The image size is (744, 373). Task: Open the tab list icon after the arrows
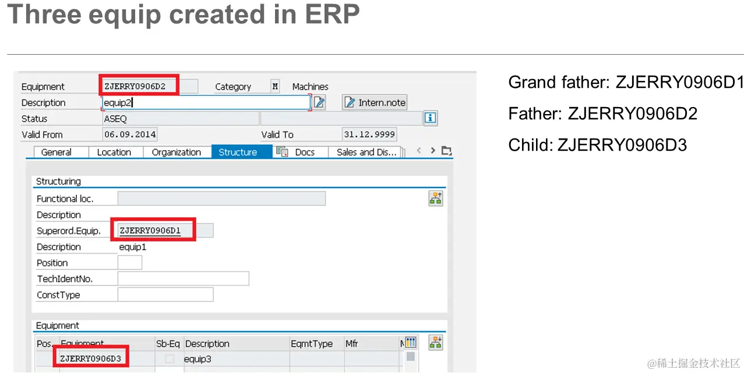coord(446,151)
